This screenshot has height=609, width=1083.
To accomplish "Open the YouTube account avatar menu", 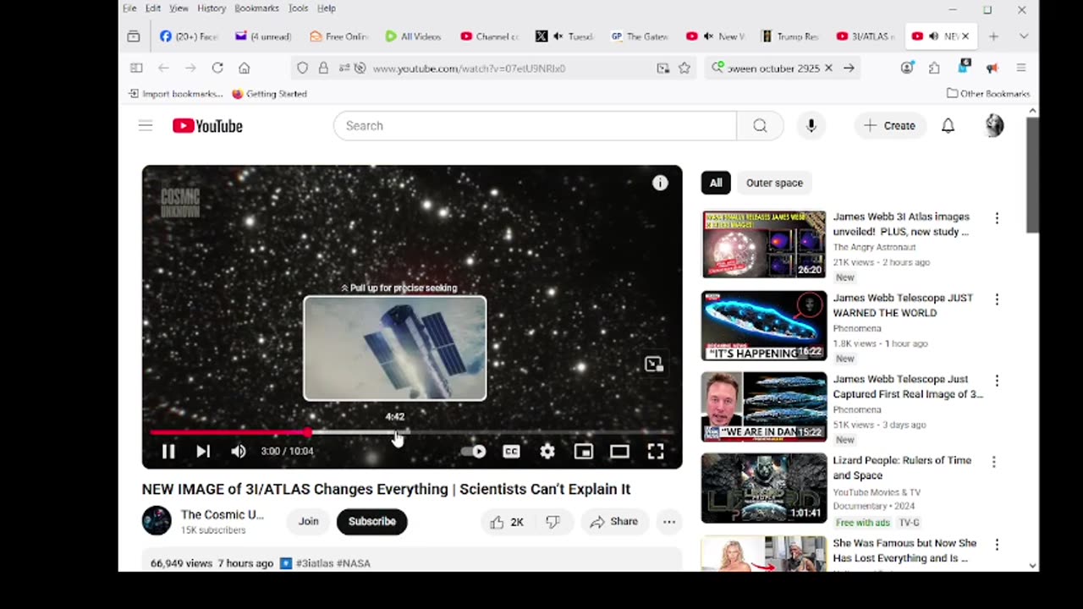I will click(x=994, y=126).
